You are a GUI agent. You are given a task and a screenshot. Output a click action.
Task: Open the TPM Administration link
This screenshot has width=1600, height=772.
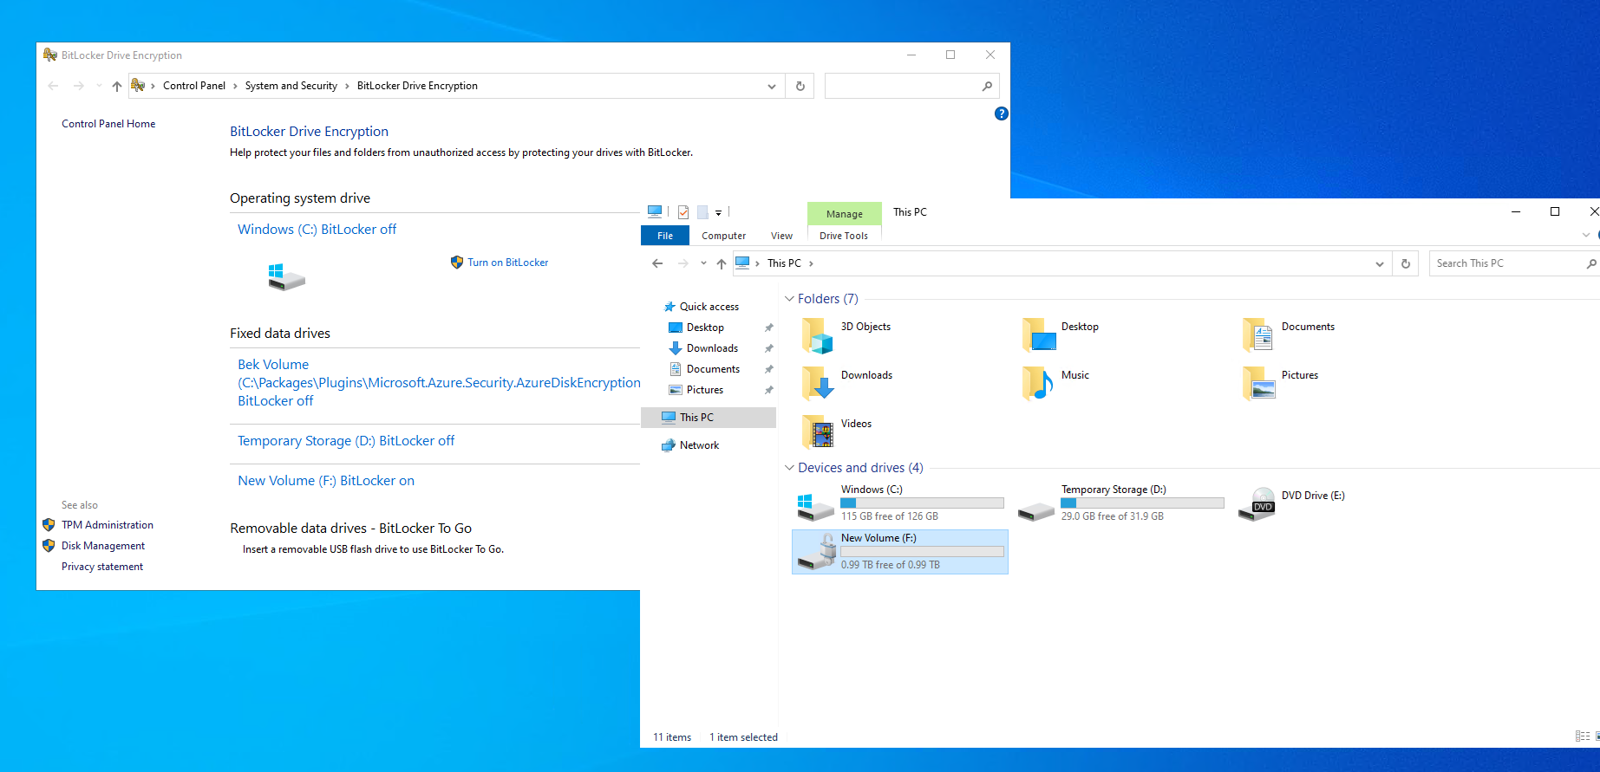click(x=108, y=525)
